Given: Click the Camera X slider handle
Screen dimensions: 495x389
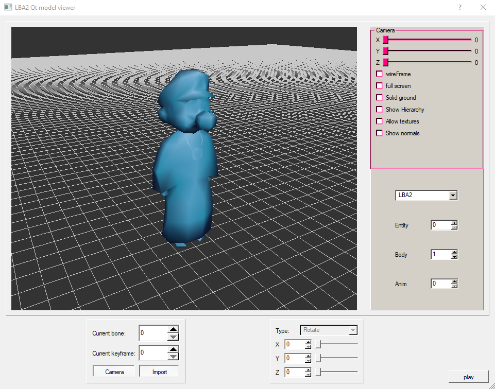Looking at the screenshot, I should pyautogui.click(x=385, y=40).
